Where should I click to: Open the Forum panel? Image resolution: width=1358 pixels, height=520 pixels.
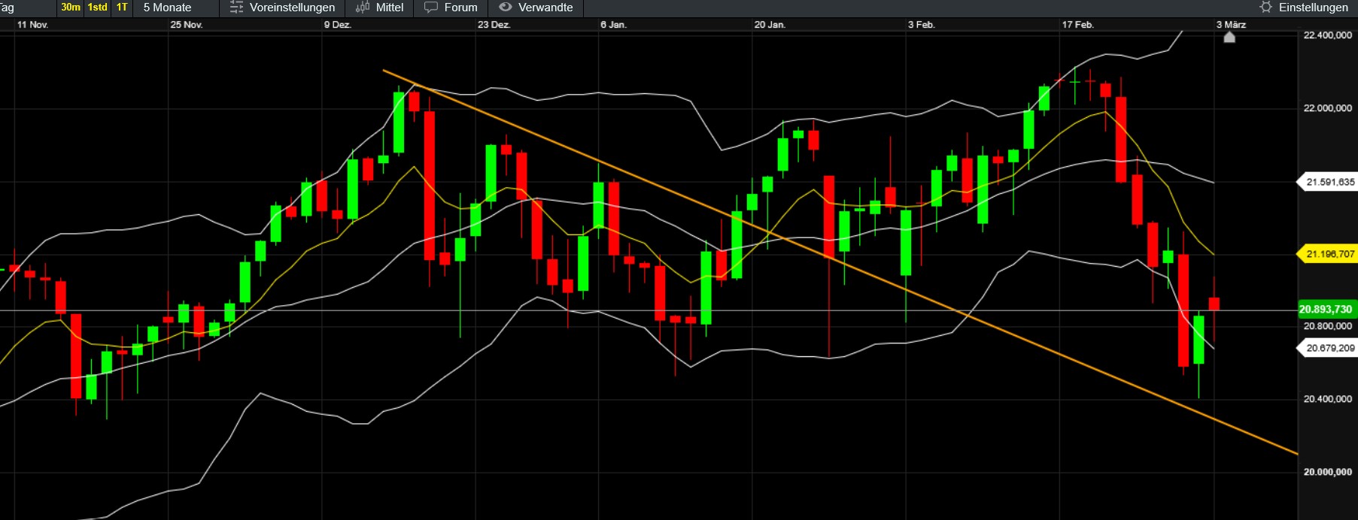(x=460, y=8)
